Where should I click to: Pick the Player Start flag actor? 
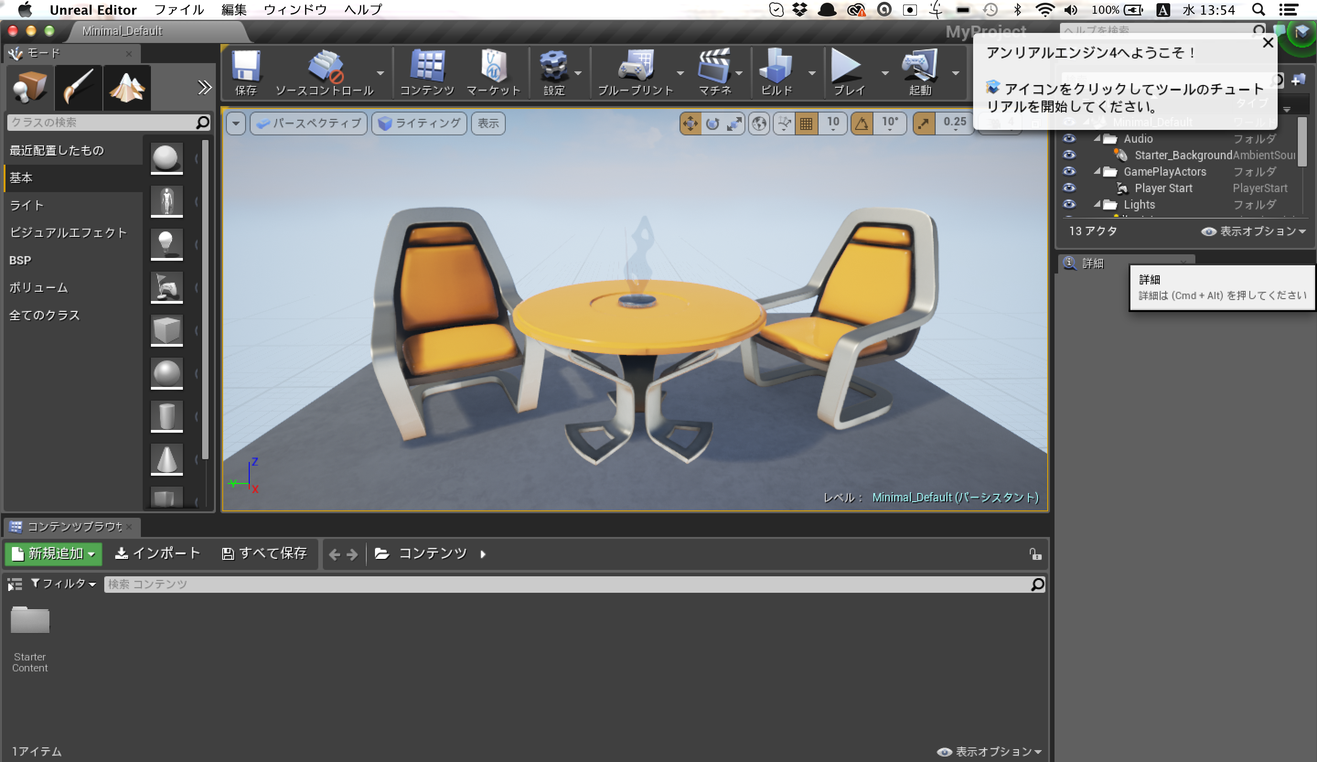(x=167, y=287)
